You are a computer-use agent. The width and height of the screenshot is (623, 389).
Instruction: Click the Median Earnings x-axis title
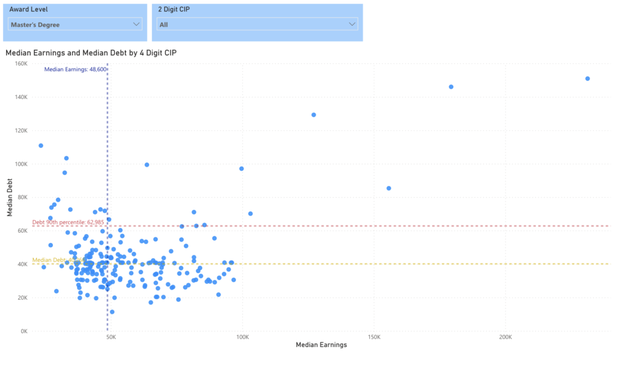tap(321, 345)
